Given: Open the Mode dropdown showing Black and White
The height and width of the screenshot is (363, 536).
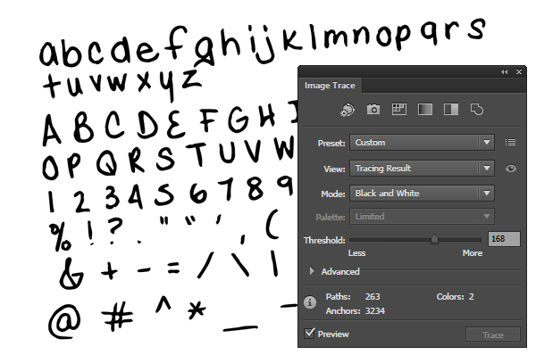Looking at the screenshot, I should (422, 194).
